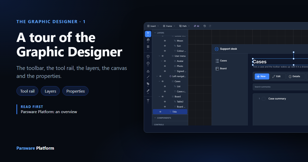This screenshot has width=308, height=162.
Task: Click the Tool rail pill tag
Action: [x=27, y=91]
